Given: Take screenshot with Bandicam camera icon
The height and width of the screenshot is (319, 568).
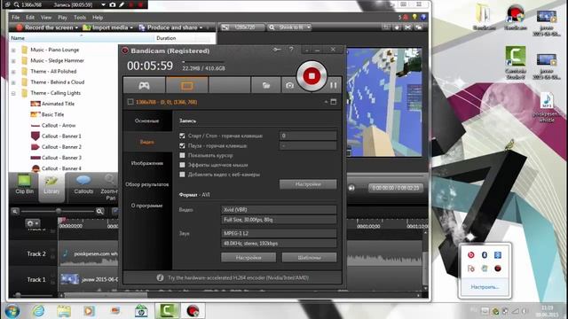Looking at the screenshot, I should [290, 86].
